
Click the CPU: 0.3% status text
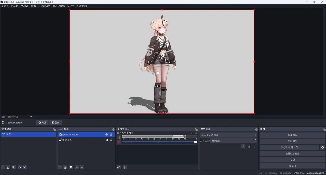pos(299,173)
